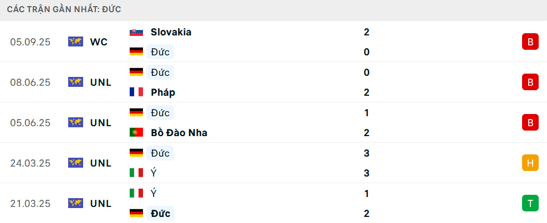
Task: Click the UNL label for the 05.06.25 match
Action: 100,122
